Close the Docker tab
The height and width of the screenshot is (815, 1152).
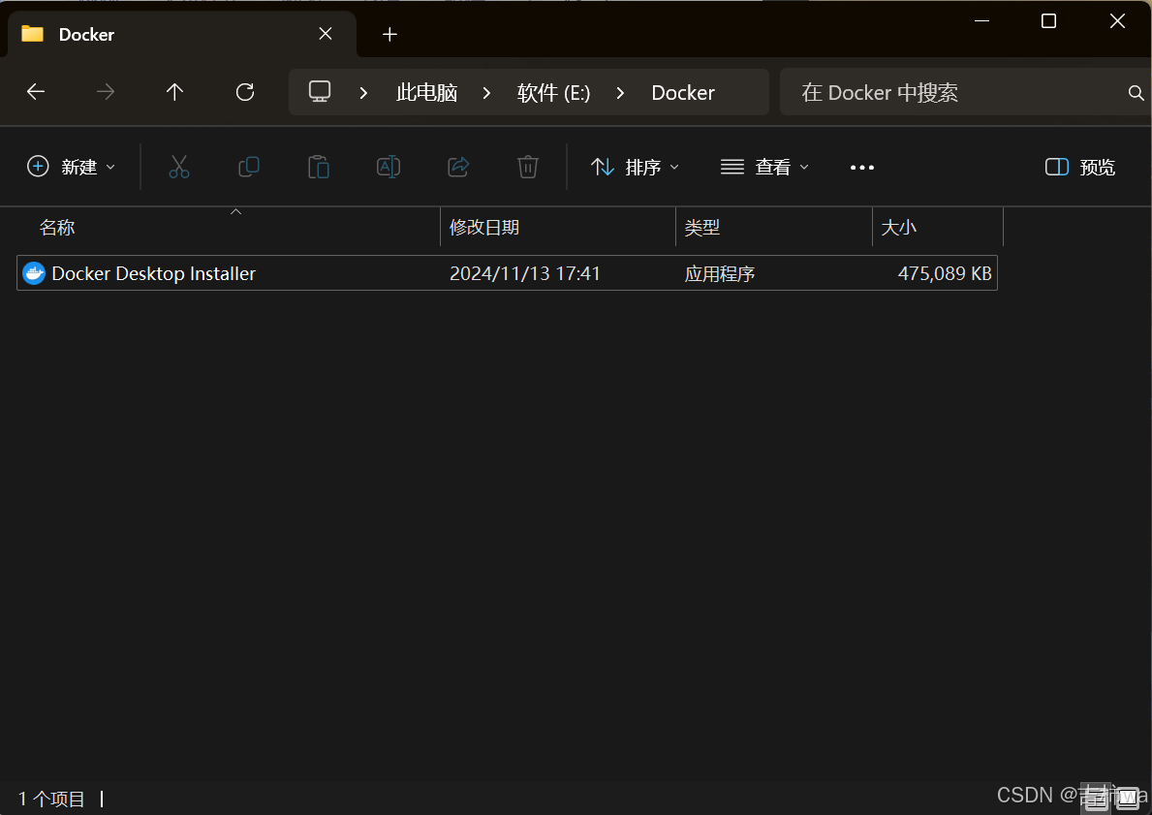(x=326, y=34)
